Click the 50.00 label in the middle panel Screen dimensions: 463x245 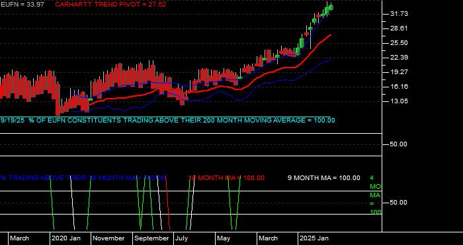[x=399, y=144]
